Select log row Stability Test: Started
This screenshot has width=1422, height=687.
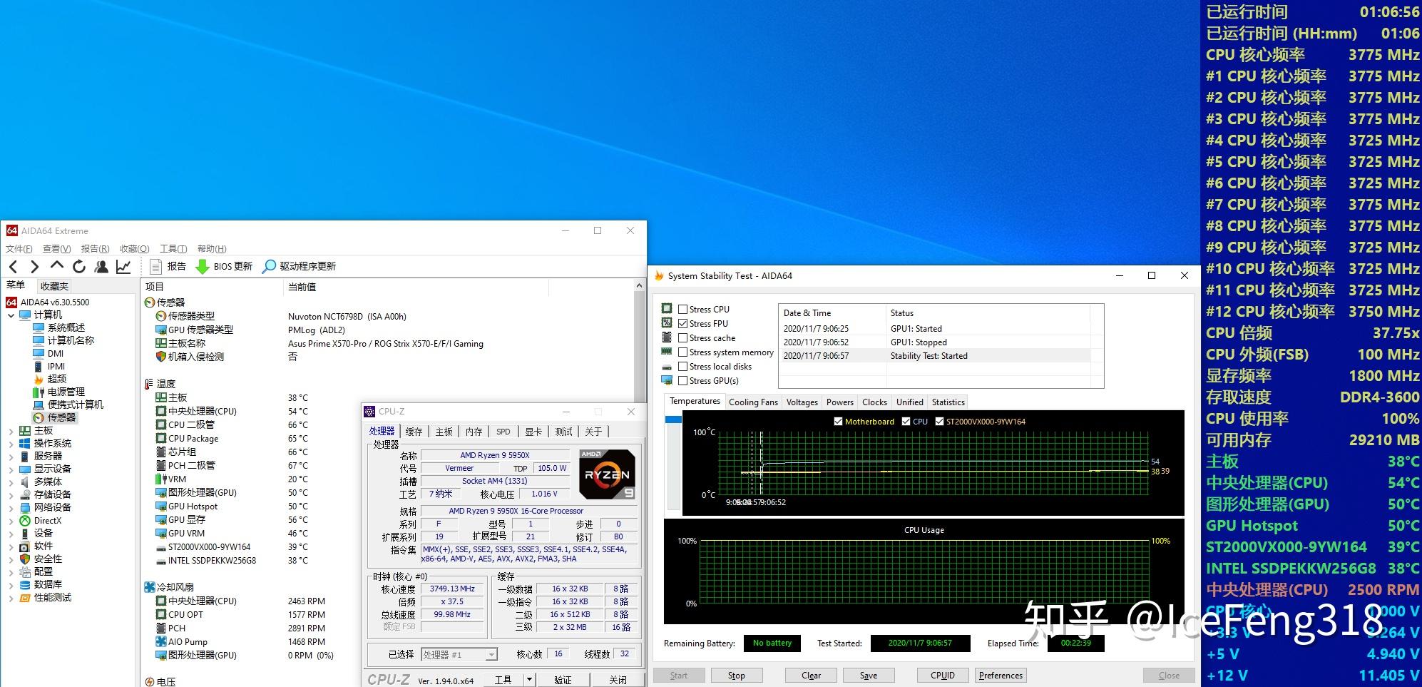936,356
